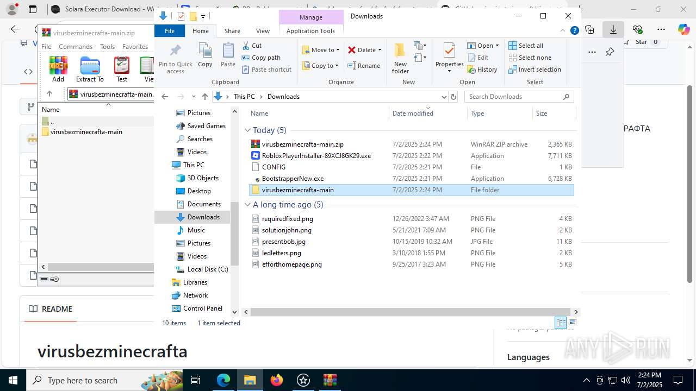The image size is (696, 391).
Task: Expand the Move to dropdown
Action: pyautogui.click(x=338, y=50)
